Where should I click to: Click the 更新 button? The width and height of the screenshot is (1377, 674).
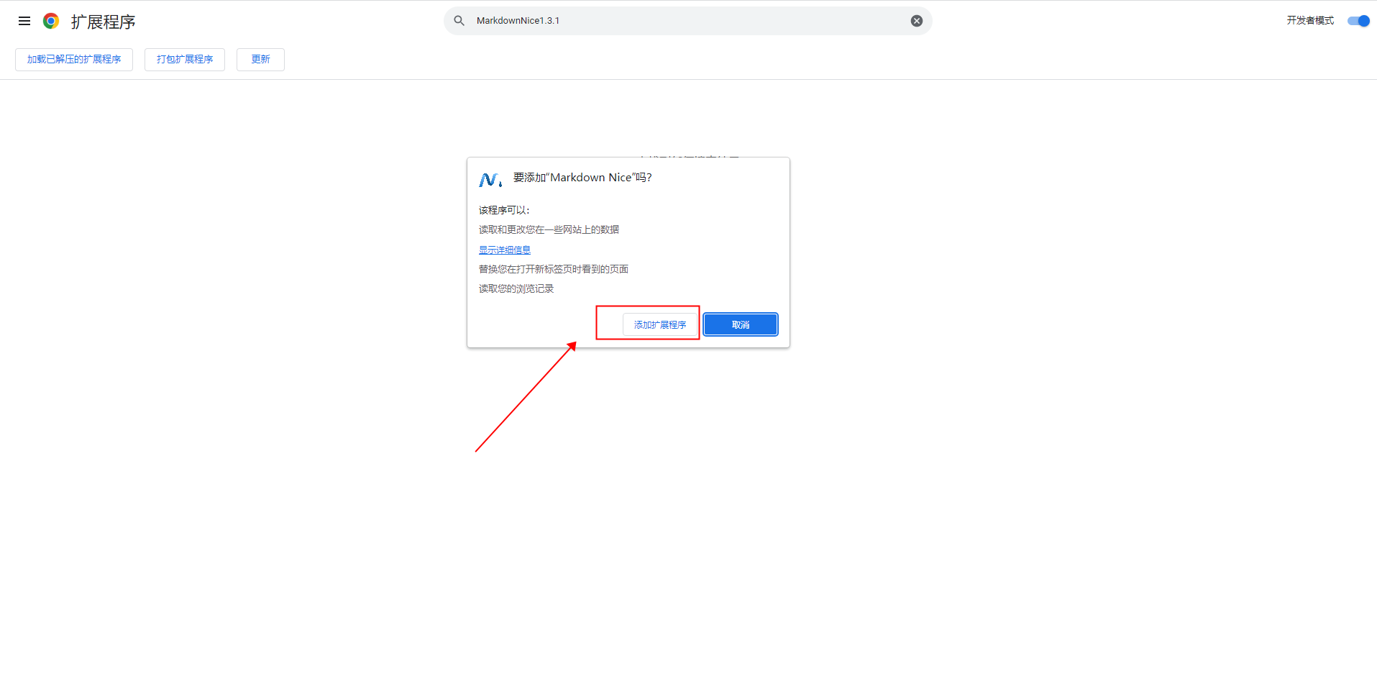pyautogui.click(x=260, y=60)
